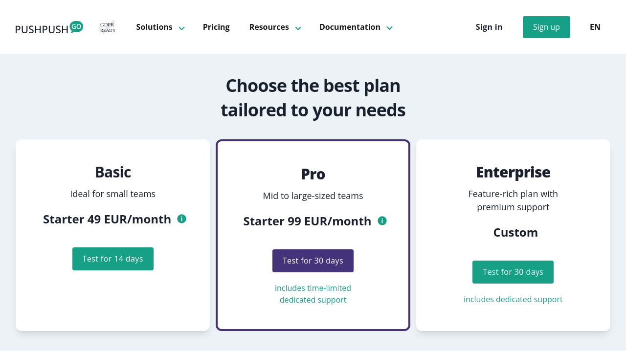Open the Documentation menu label
This screenshot has width=626, height=352.
click(350, 27)
